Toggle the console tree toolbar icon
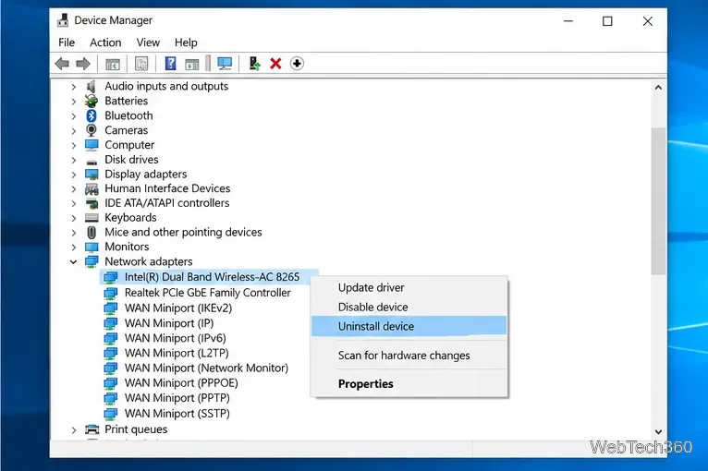The width and height of the screenshot is (708, 471). click(113, 64)
